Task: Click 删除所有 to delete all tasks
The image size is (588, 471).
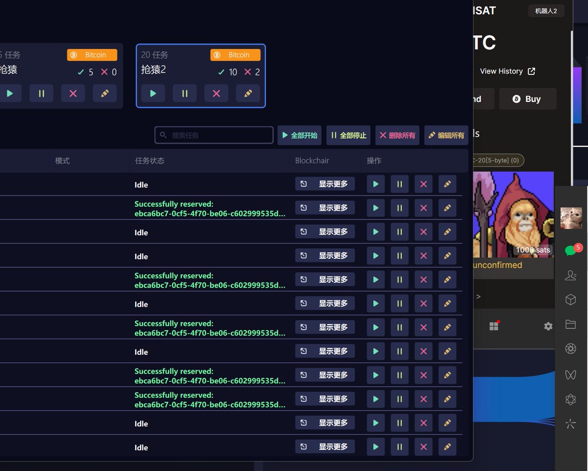Action: click(x=397, y=135)
